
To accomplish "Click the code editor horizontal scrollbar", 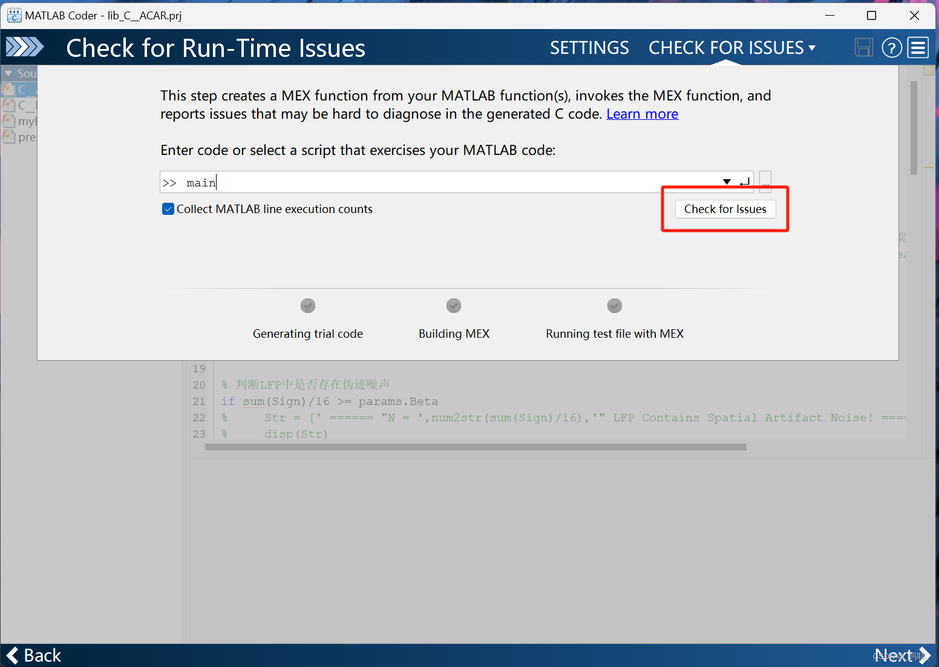I will click(476, 447).
